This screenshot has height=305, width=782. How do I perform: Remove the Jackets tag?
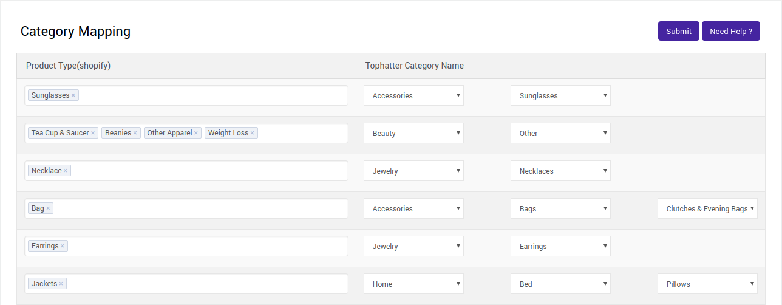61,284
